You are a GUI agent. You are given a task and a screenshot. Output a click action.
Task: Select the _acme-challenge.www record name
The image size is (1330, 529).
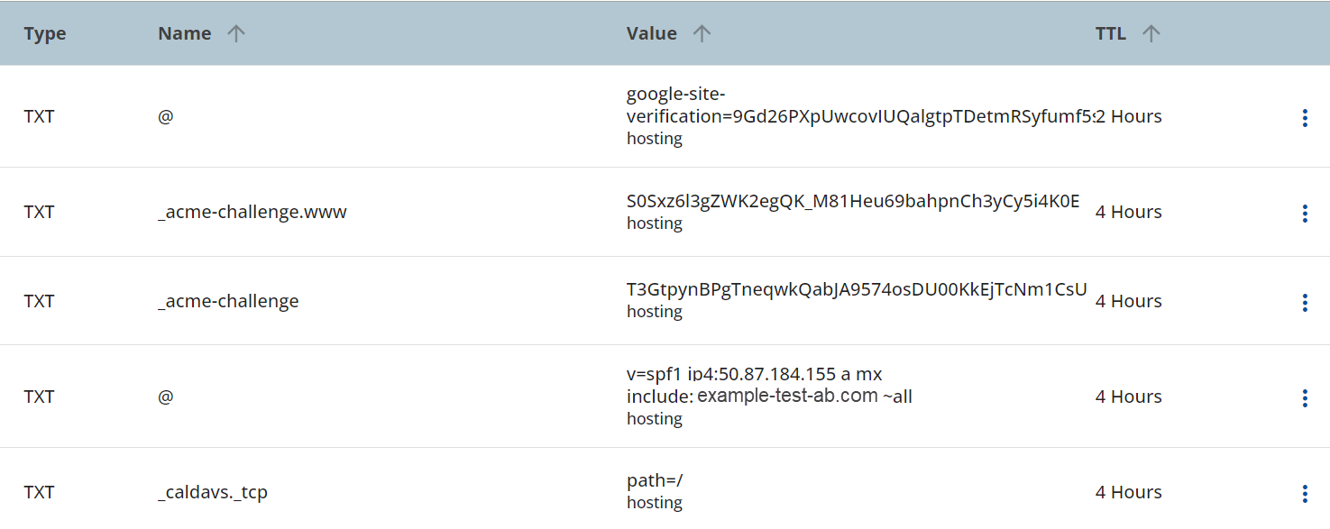252,213
